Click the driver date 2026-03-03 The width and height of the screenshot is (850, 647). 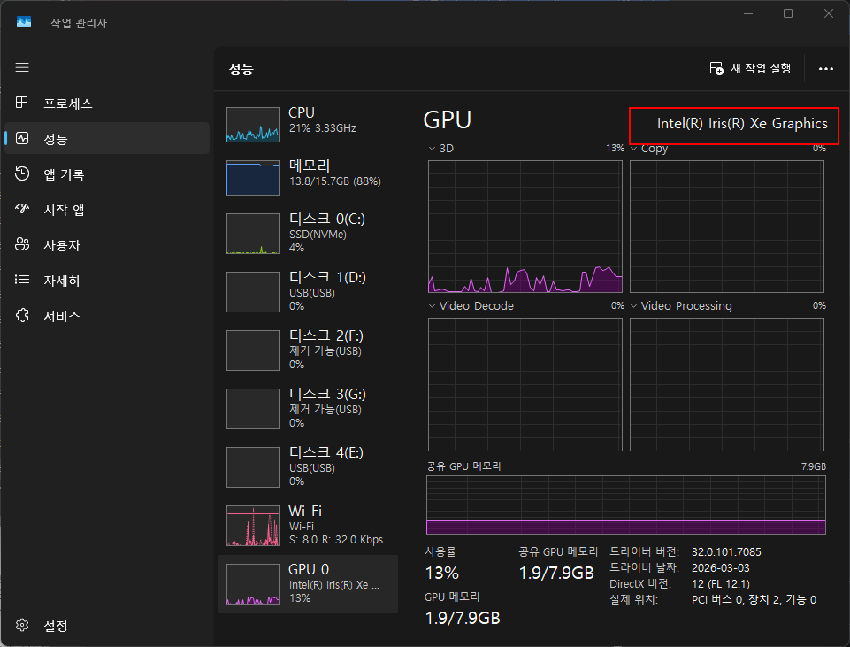[x=721, y=568]
